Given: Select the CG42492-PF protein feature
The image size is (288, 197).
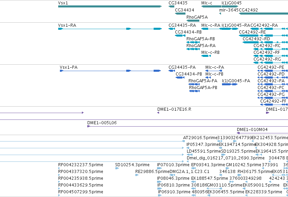Looking at the screenshot, I should [x=274, y=105].
